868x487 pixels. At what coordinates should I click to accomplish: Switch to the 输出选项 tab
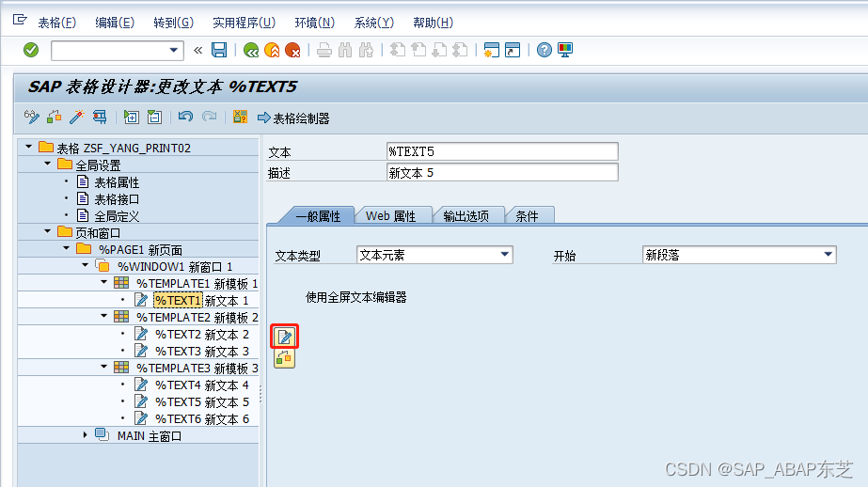466,216
